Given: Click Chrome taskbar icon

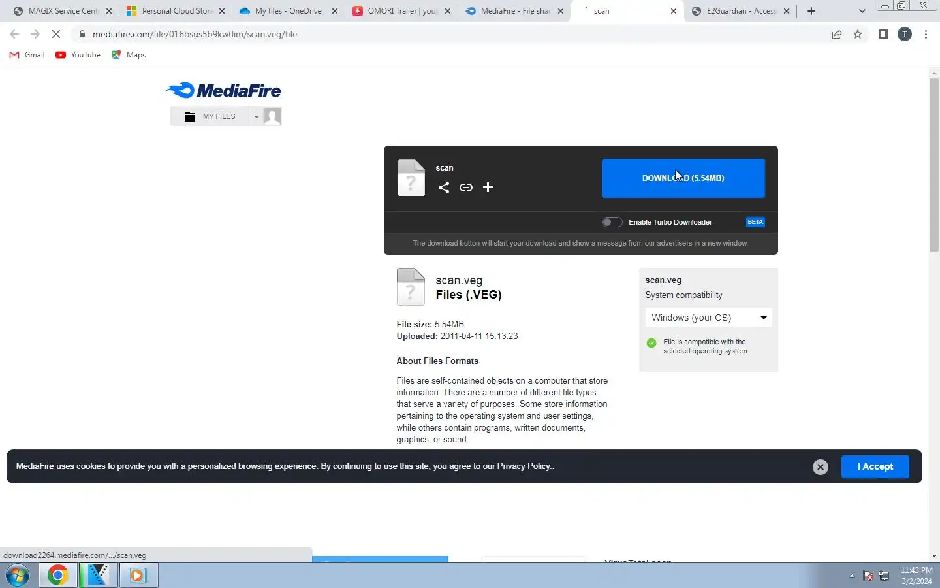Looking at the screenshot, I should [57, 576].
